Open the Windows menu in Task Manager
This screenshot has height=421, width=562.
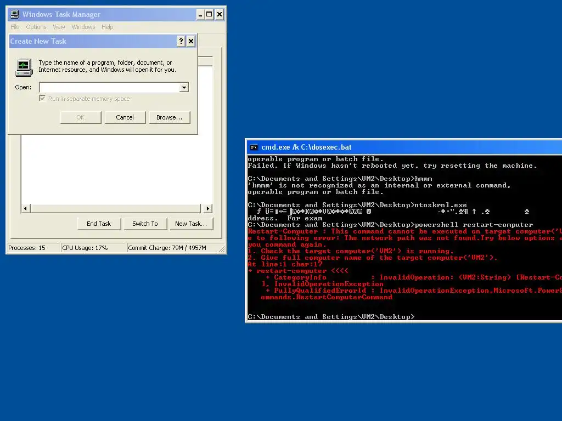tap(83, 27)
